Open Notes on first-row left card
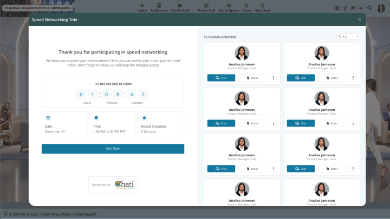This screenshot has width=390, height=219. tap(252, 78)
